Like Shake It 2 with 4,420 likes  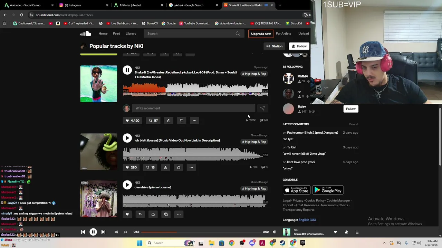point(132,121)
